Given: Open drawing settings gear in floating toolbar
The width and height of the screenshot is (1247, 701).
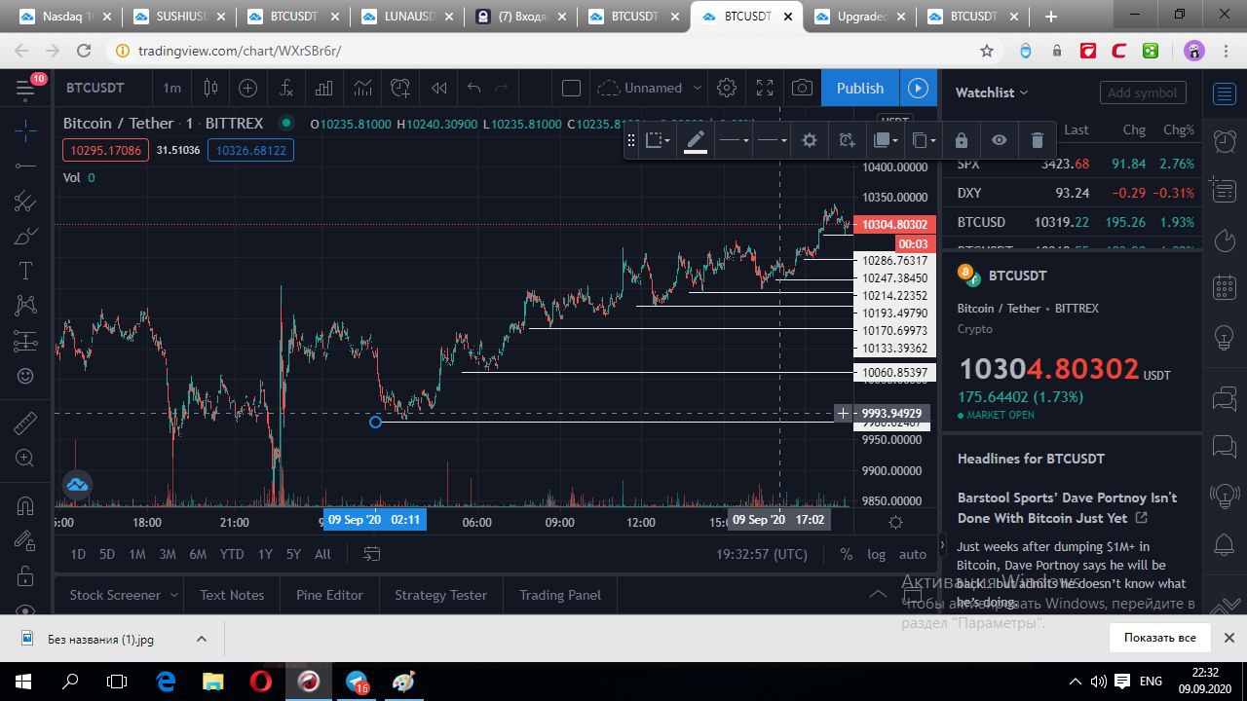Looking at the screenshot, I should point(809,140).
